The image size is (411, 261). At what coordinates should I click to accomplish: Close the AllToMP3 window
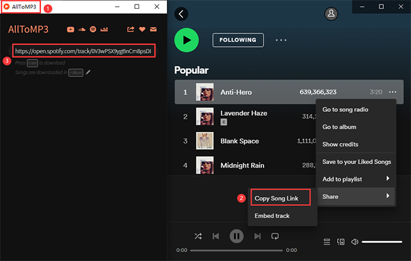point(157,6)
